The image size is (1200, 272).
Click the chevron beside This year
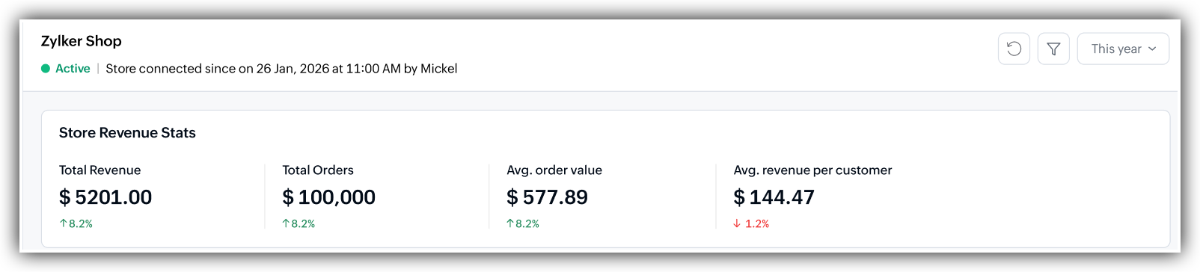[1152, 49]
